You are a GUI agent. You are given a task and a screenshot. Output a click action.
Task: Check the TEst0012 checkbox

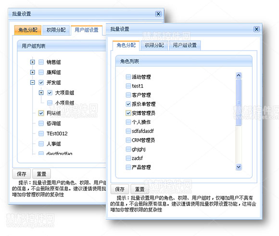41,133
